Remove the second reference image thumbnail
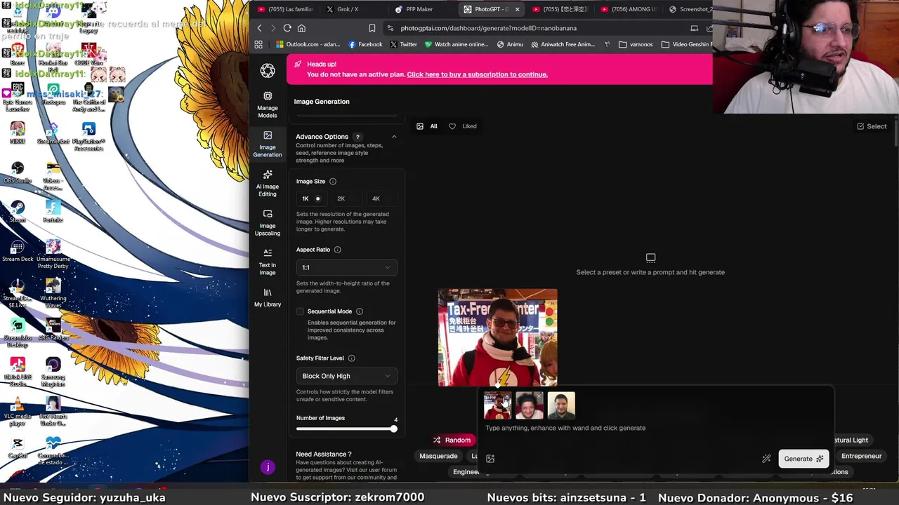 (539, 396)
